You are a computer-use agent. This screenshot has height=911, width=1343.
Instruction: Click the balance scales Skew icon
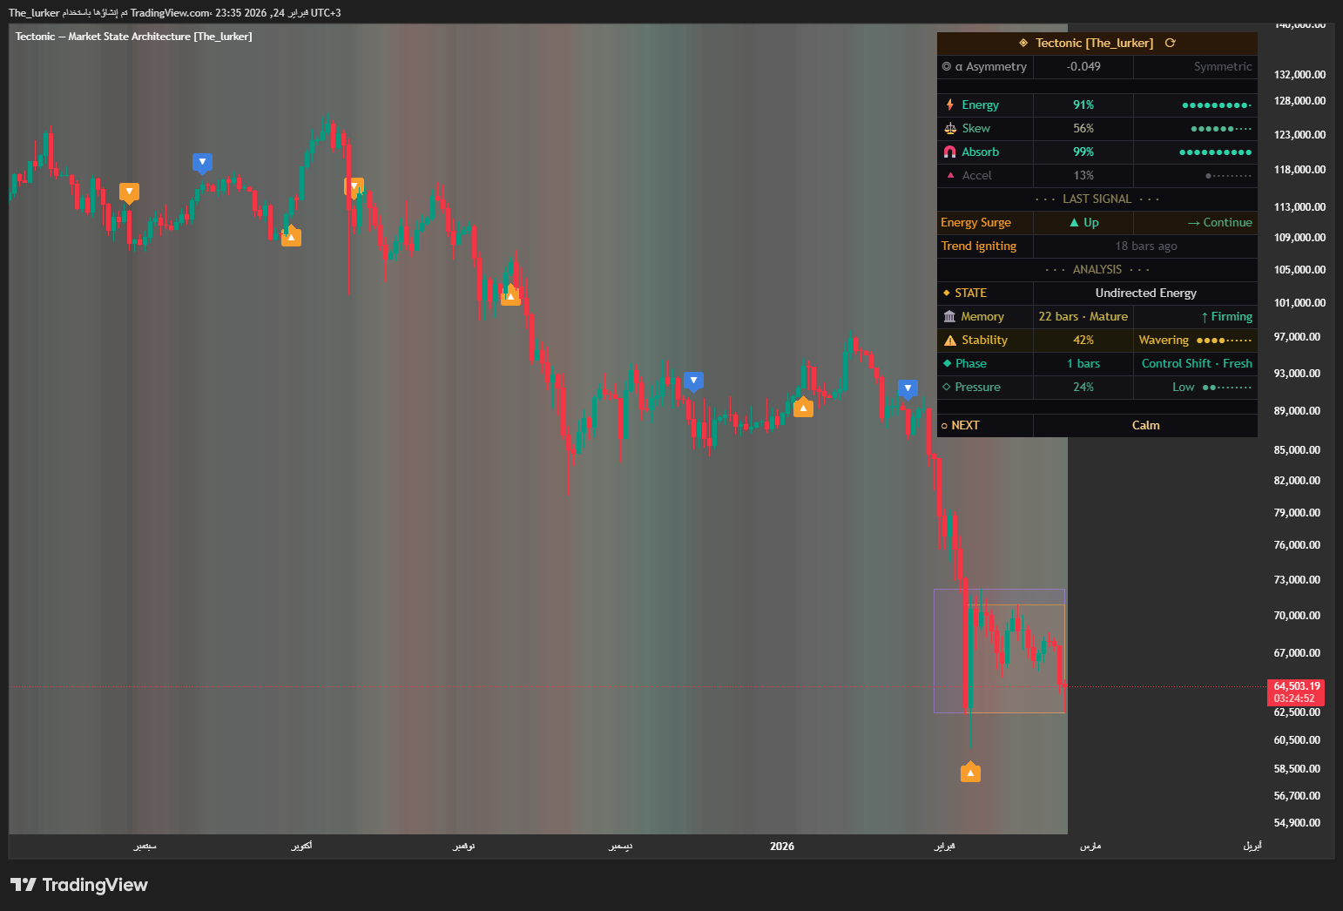coord(950,128)
